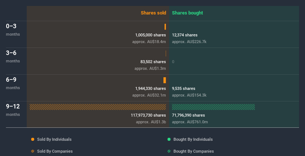This screenshot has width=305, height=156.
Task: Select the 83,502 shares value
Action: point(153,62)
